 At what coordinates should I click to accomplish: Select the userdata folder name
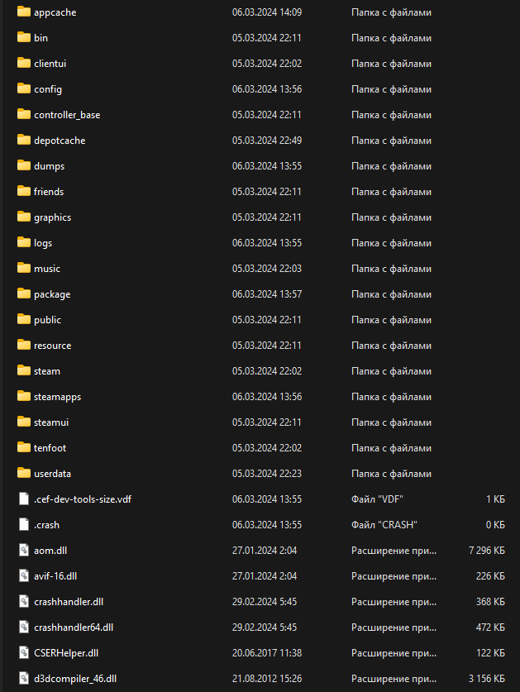pyautogui.click(x=52, y=474)
